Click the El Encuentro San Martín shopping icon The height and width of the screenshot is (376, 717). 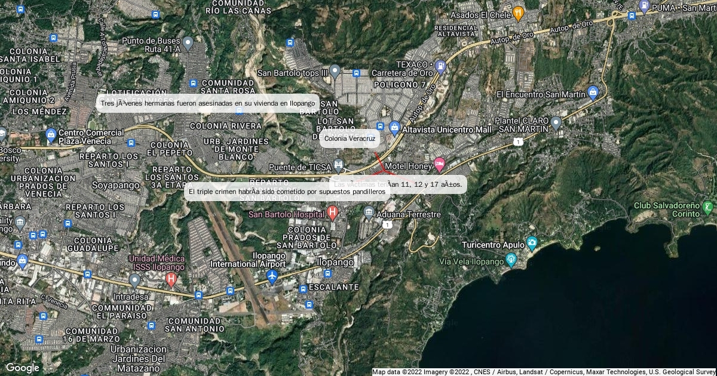[x=593, y=92]
